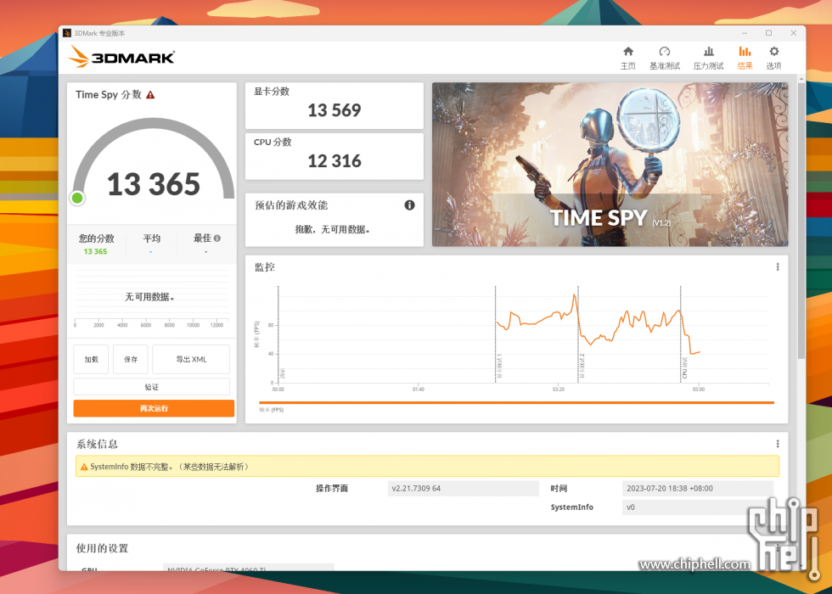Click the overall score 13 365 in gauge

pyautogui.click(x=154, y=184)
